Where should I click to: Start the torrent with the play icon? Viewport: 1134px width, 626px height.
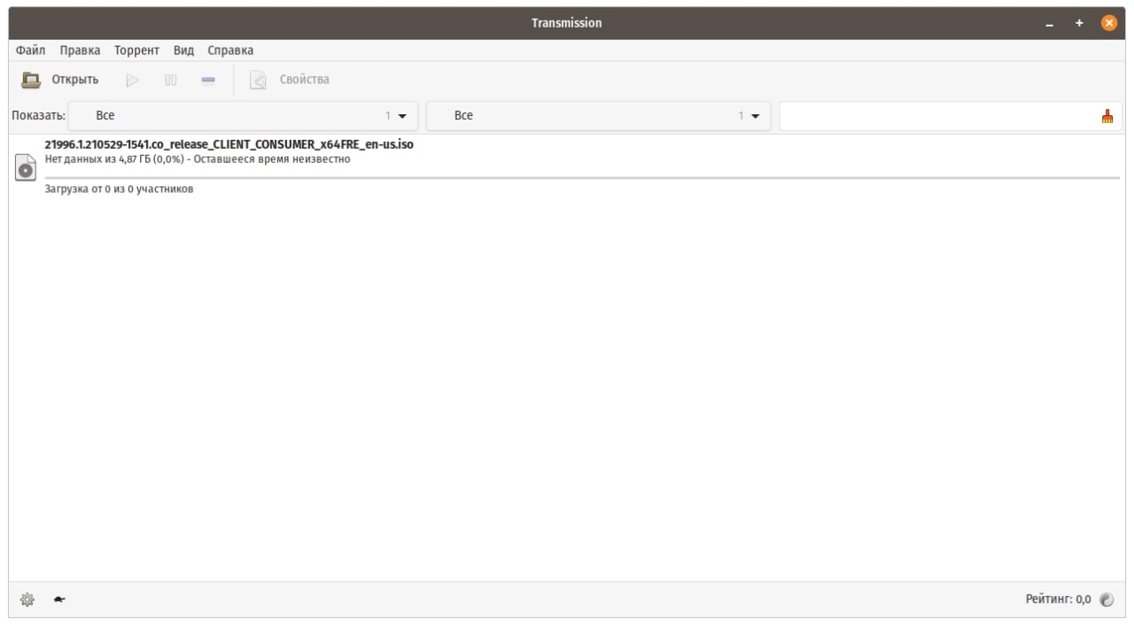click(133, 80)
